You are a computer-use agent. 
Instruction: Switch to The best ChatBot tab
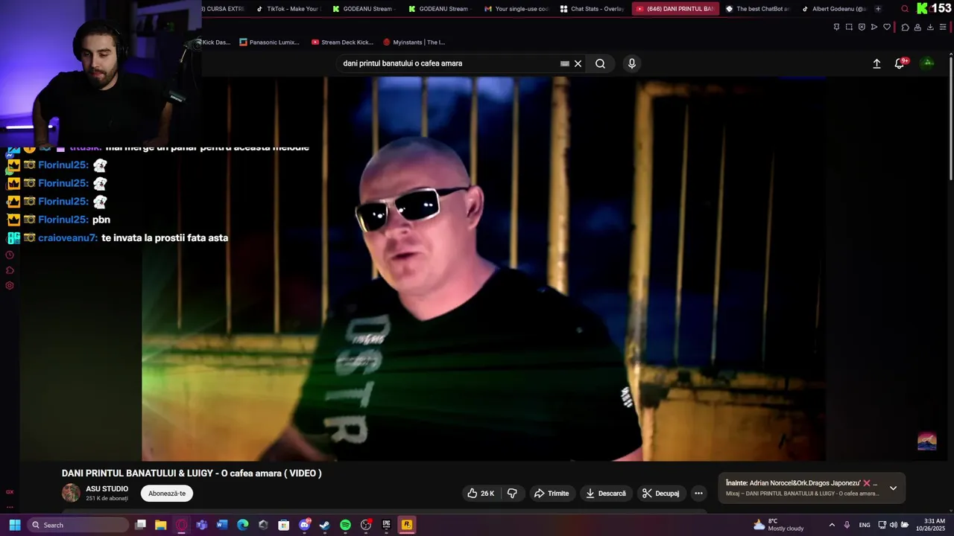(756, 9)
